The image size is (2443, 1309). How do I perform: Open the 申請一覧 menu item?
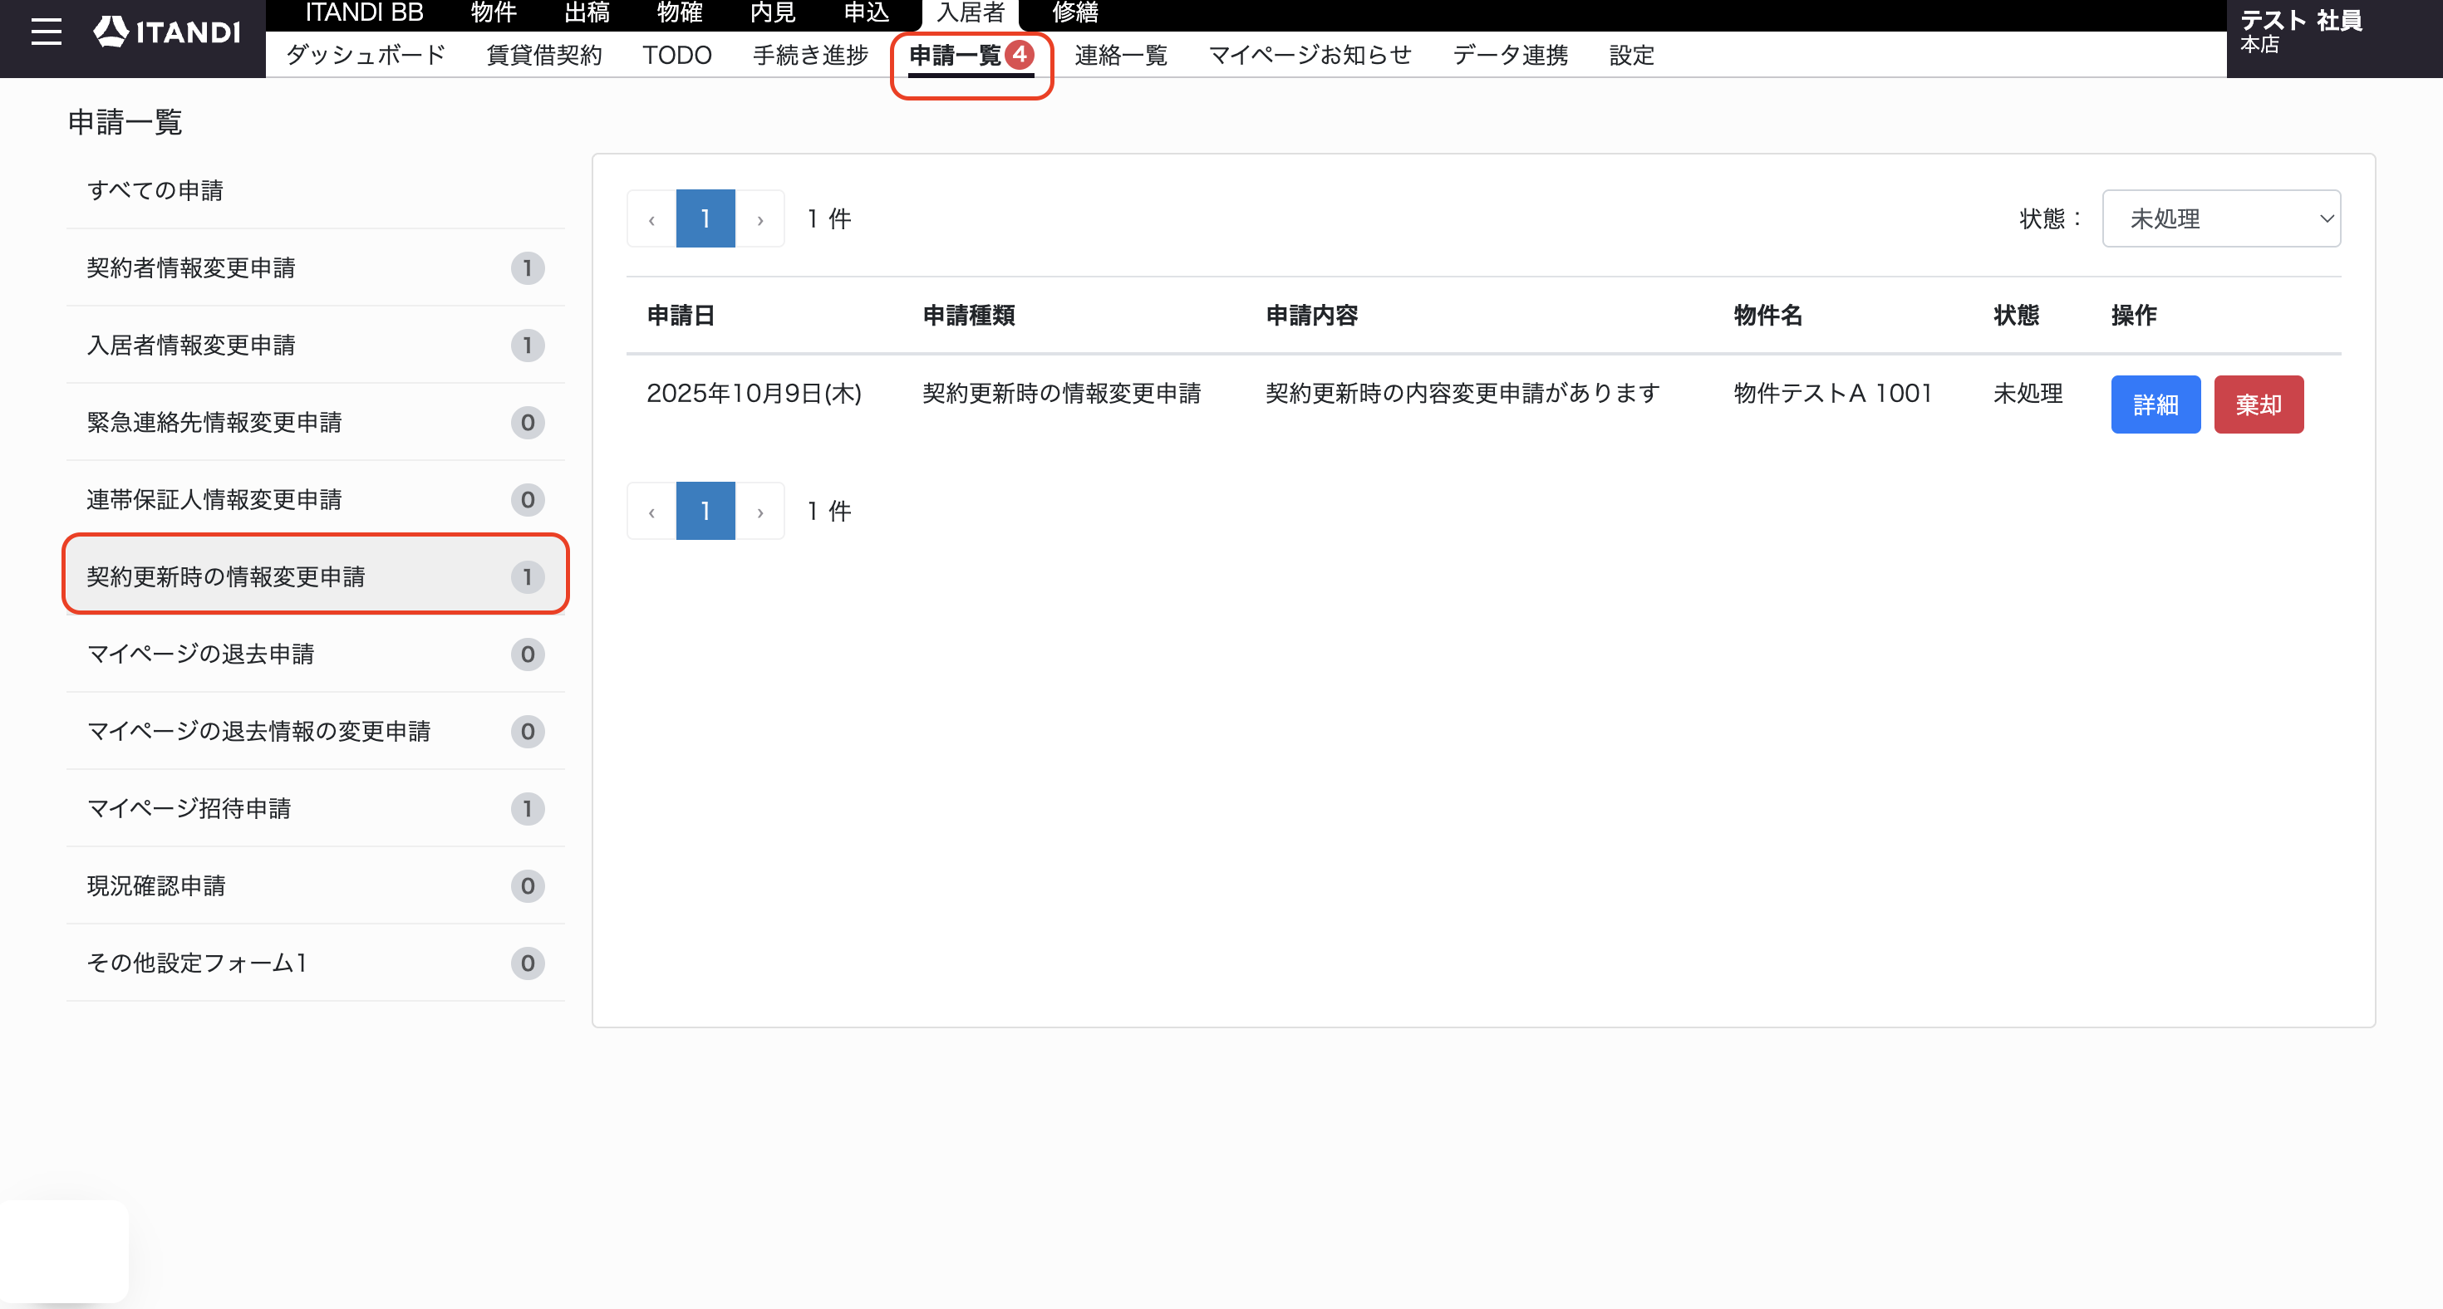pyautogui.click(x=971, y=56)
